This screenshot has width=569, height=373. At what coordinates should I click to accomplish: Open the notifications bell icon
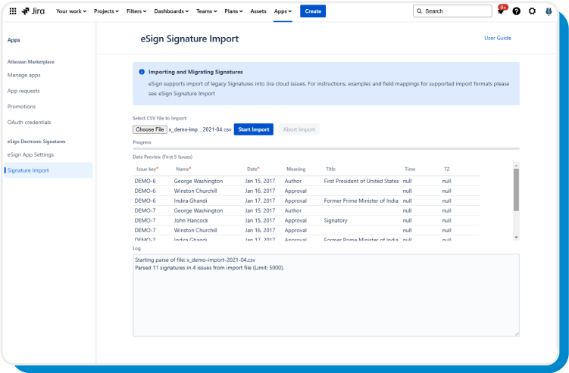500,11
